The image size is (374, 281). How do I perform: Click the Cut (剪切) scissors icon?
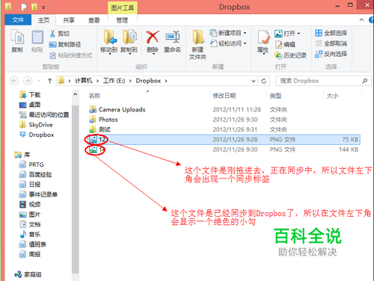(52, 34)
